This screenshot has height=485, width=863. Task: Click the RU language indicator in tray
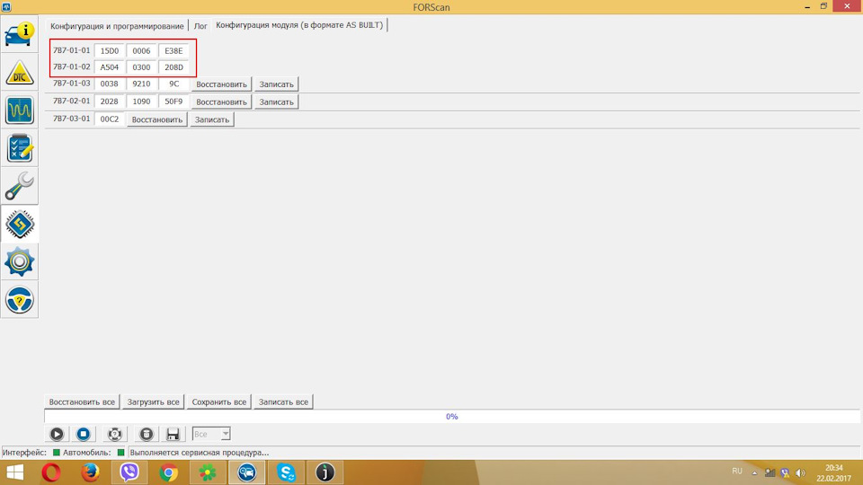tap(737, 472)
